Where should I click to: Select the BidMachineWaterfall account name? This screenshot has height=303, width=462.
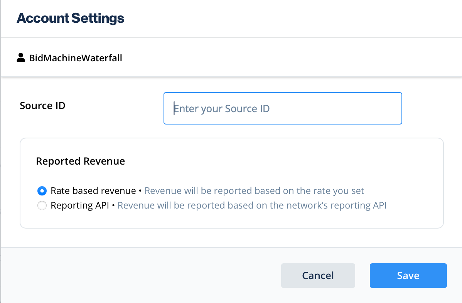click(x=76, y=58)
